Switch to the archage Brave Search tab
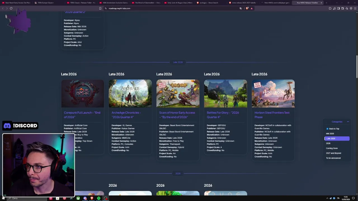The image size is (358, 201). [x=211, y=3]
